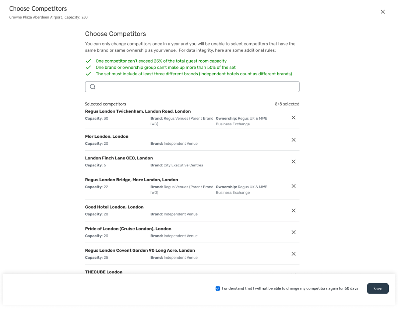
Task: Click the search magnifier icon
Action: coord(93,87)
